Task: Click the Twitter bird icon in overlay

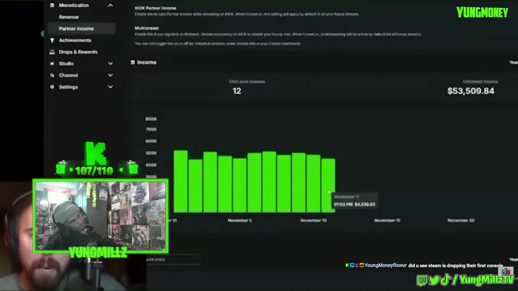Action: (x=434, y=280)
